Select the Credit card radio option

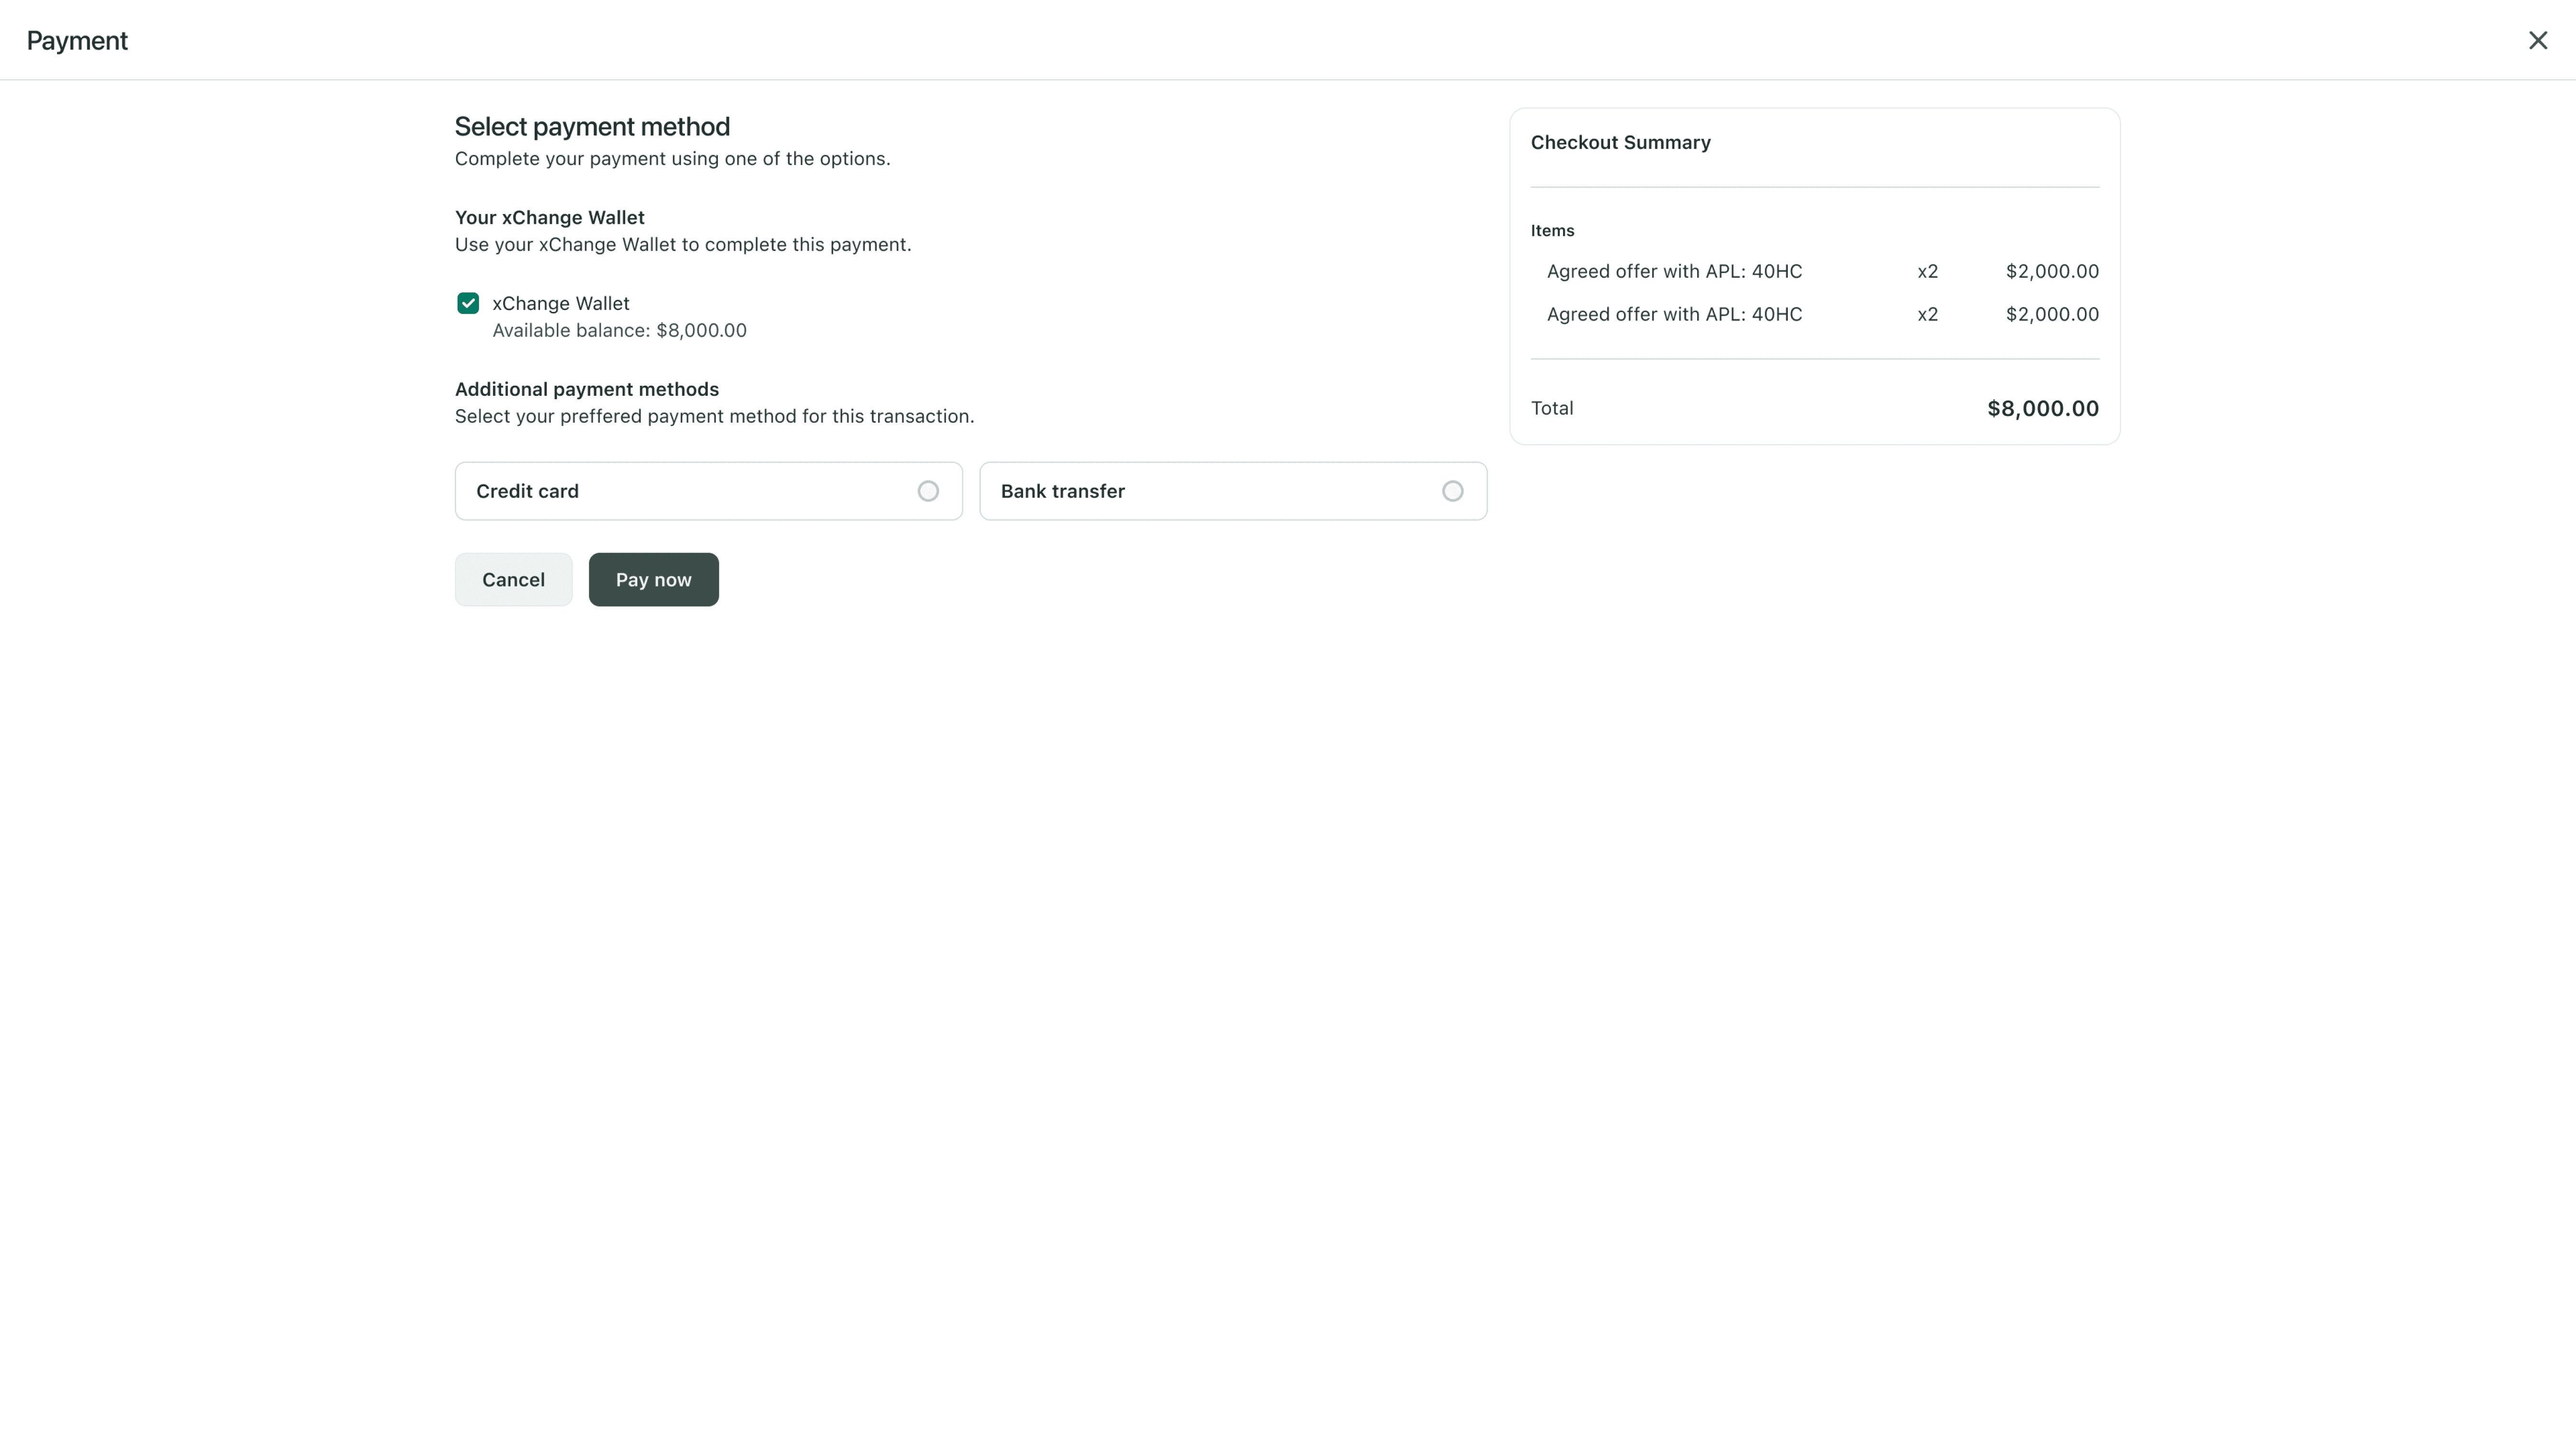pos(928,491)
